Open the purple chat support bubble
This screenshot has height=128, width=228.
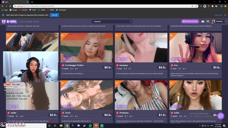tap(221, 116)
